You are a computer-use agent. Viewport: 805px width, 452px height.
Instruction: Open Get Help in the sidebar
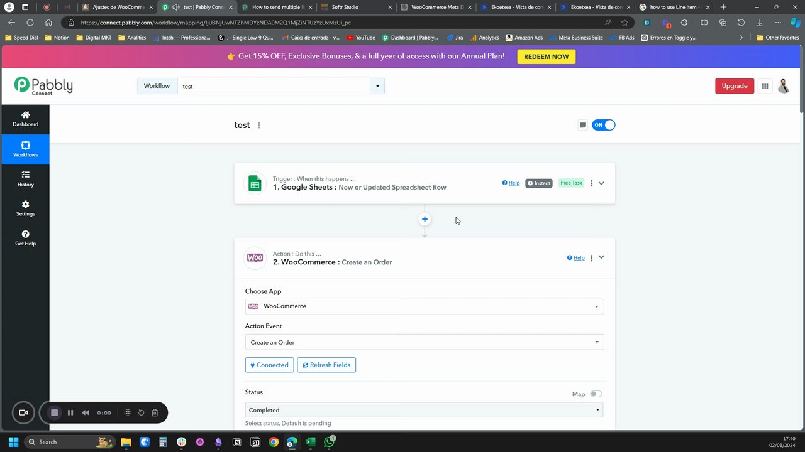coord(25,238)
